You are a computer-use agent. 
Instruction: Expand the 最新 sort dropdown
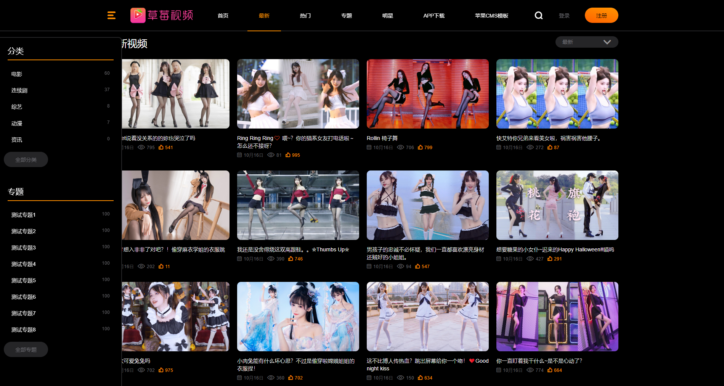click(x=586, y=42)
